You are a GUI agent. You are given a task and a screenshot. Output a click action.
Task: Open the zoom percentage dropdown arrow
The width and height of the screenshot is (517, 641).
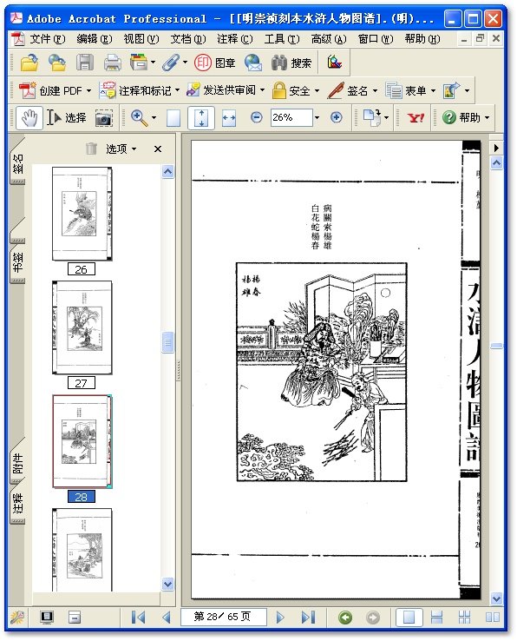[x=317, y=118]
